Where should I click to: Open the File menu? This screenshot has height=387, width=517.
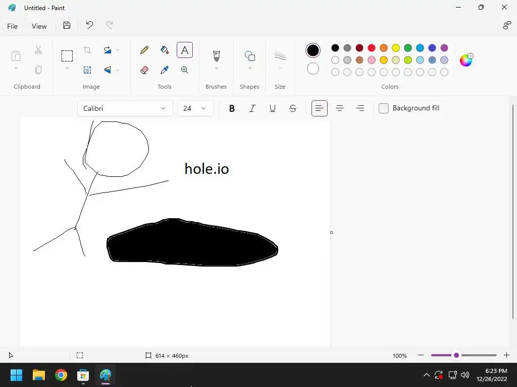click(x=12, y=26)
